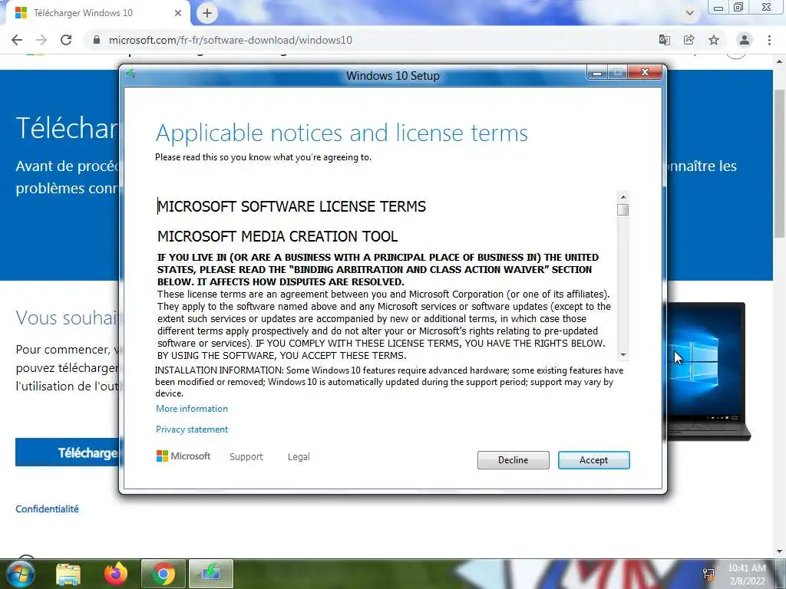This screenshot has width=786, height=589.
Task: Click "Please read this so you know" text
Action: coord(263,157)
